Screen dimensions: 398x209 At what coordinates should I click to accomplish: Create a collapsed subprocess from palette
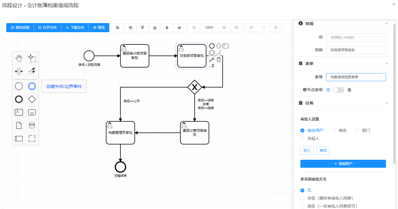(x=32, y=112)
